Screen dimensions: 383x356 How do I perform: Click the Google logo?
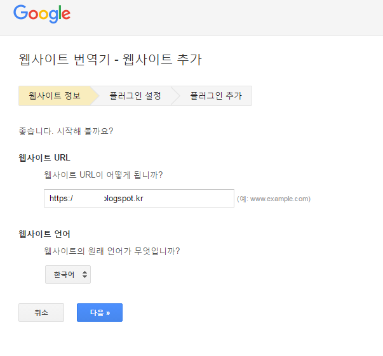42,13
